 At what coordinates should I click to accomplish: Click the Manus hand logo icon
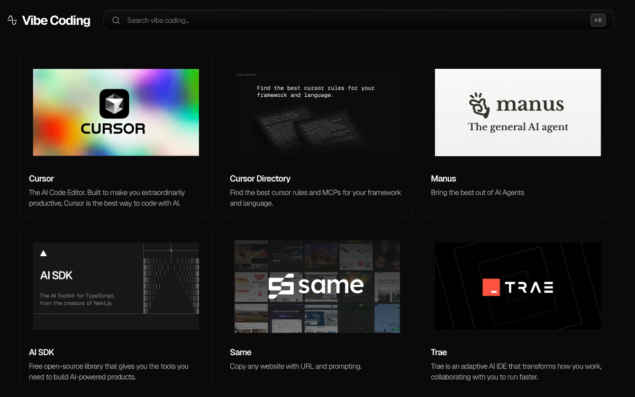click(479, 105)
